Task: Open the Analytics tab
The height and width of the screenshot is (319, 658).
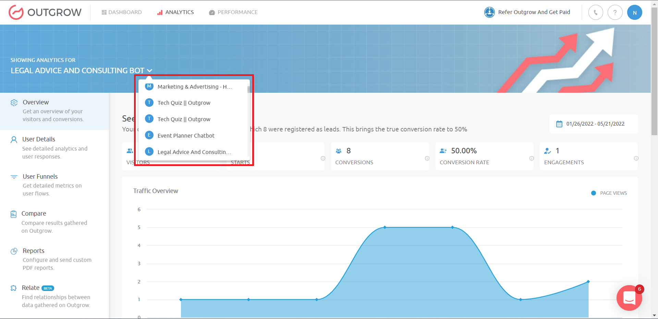Action: click(175, 12)
